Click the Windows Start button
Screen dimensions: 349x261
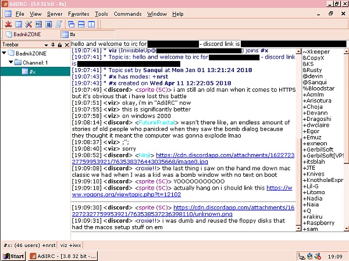14,256
